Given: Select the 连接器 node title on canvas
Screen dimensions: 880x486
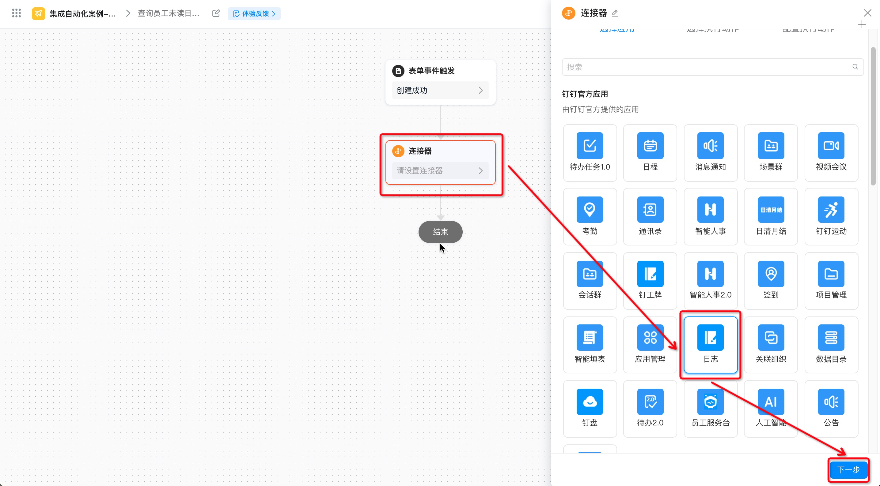Looking at the screenshot, I should (x=420, y=151).
